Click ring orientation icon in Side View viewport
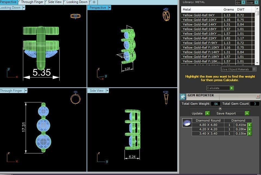This screenshot has height=175, width=261. [166, 98]
